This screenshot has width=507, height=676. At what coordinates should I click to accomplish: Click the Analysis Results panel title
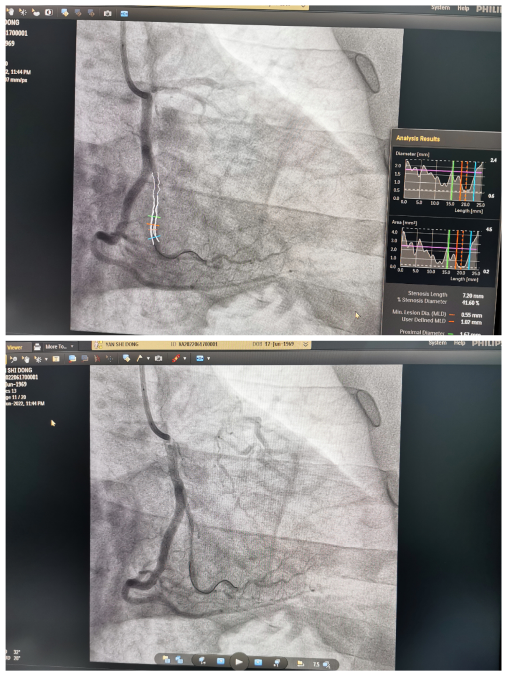(x=418, y=139)
